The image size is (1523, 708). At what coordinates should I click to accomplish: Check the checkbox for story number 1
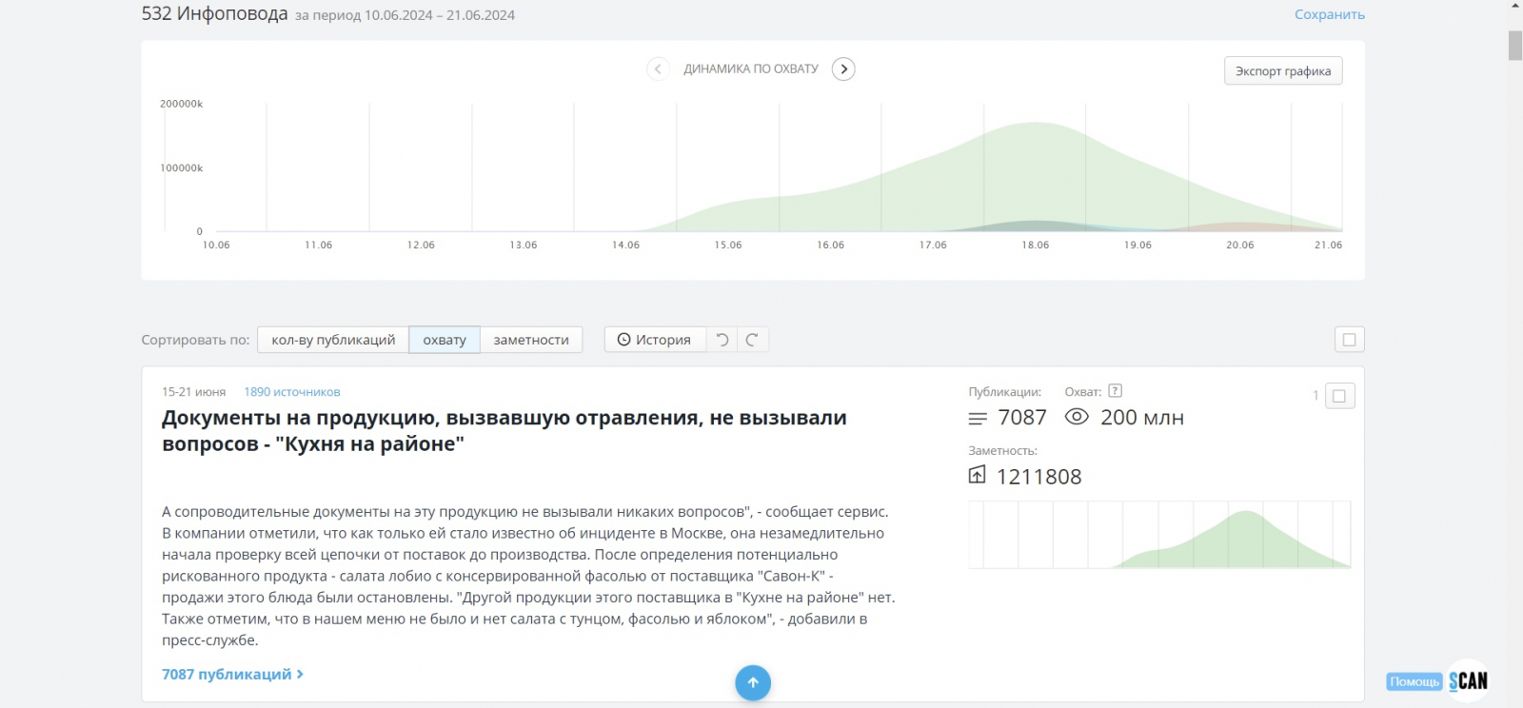1339,396
